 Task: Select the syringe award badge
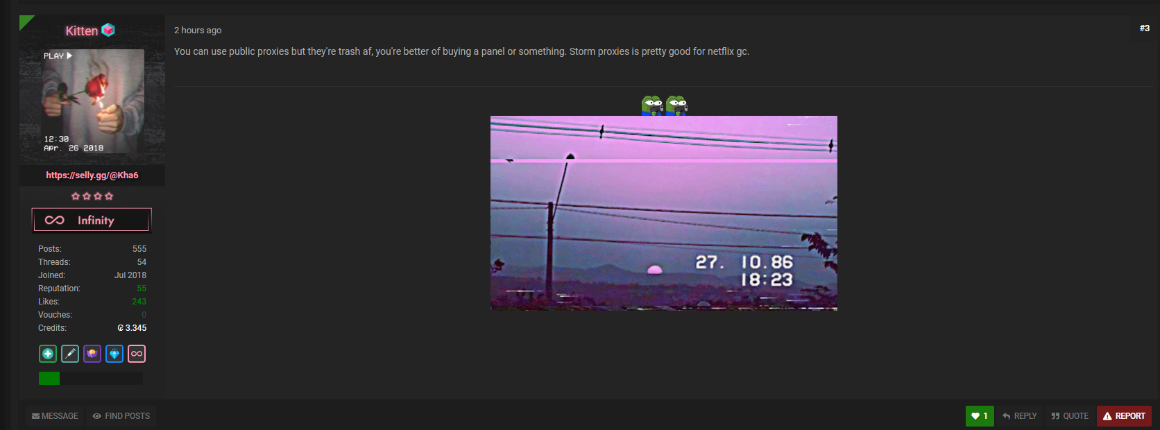click(x=70, y=354)
